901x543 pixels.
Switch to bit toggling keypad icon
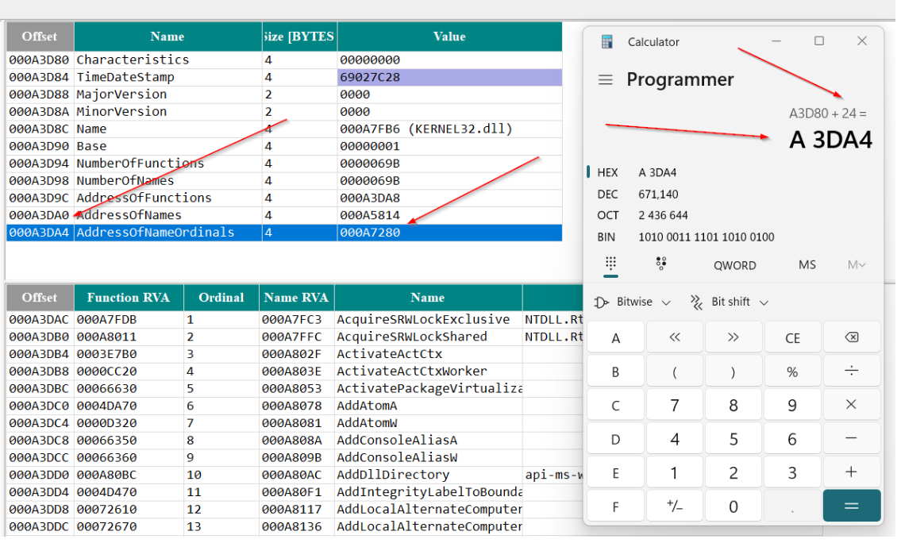pyautogui.click(x=661, y=264)
